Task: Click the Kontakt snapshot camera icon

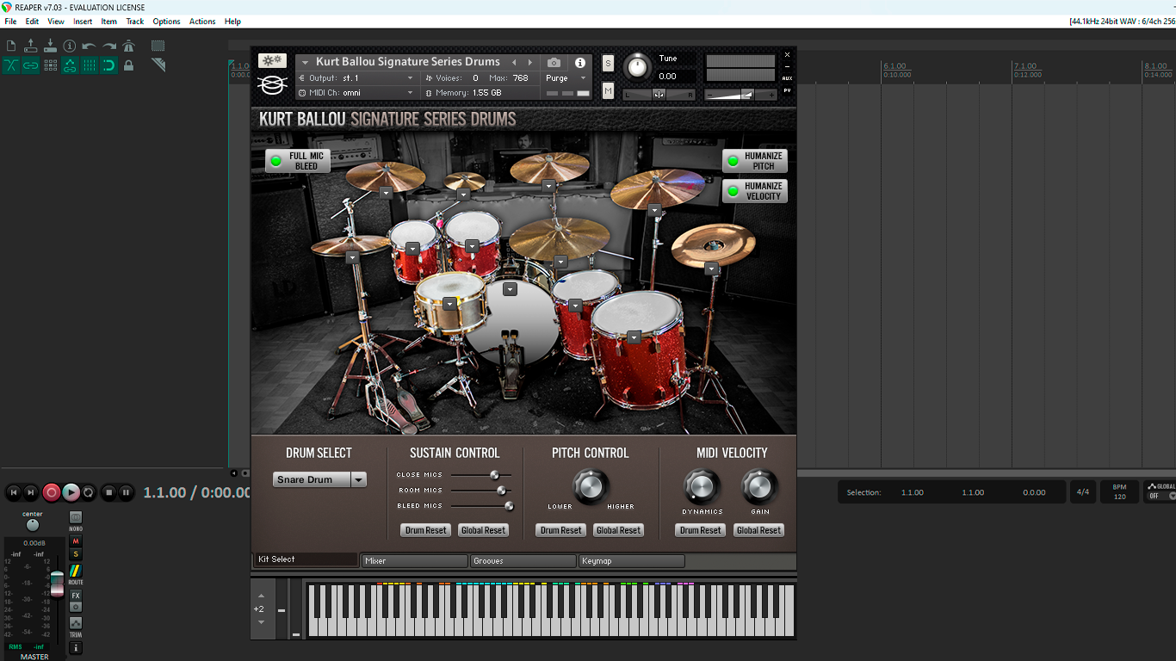Action: coord(554,62)
